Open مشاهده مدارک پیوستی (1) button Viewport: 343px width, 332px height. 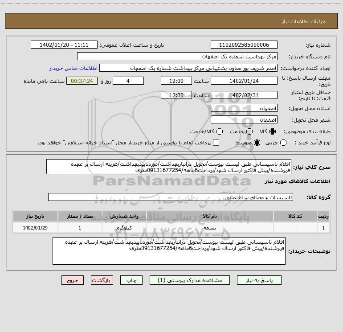[x=190, y=280]
